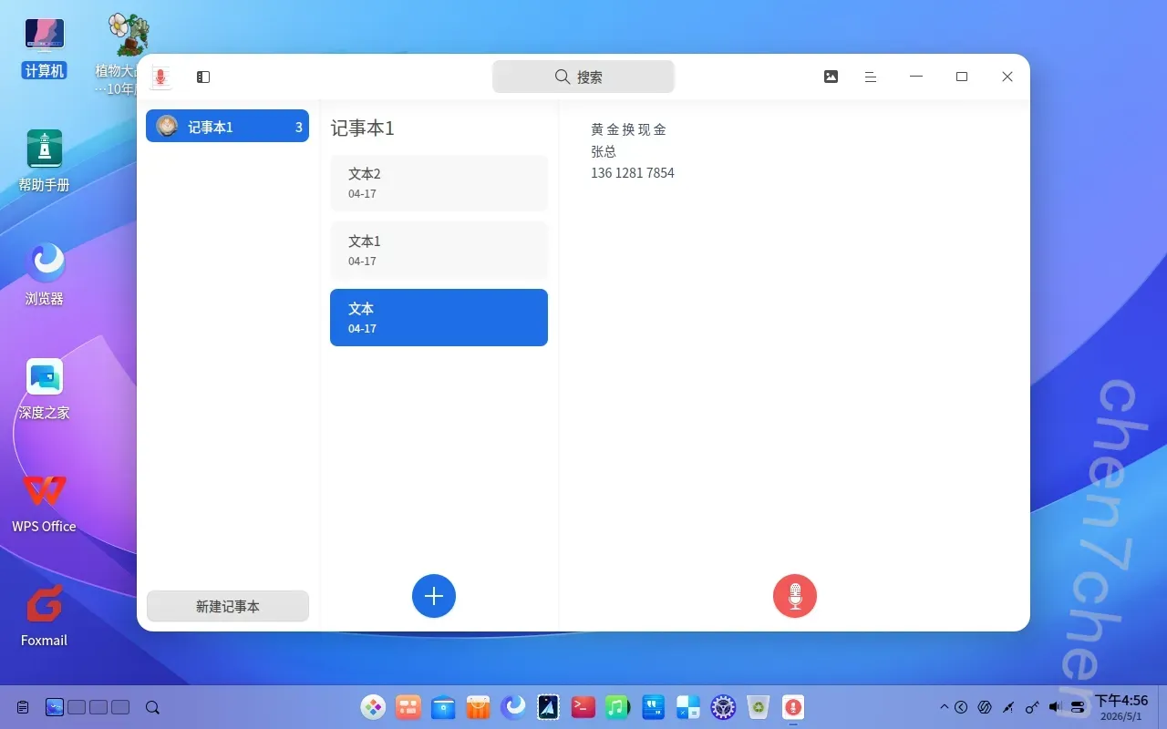This screenshot has height=729, width=1167.
Task: Open the red terminal icon in dock
Action: [583, 707]
